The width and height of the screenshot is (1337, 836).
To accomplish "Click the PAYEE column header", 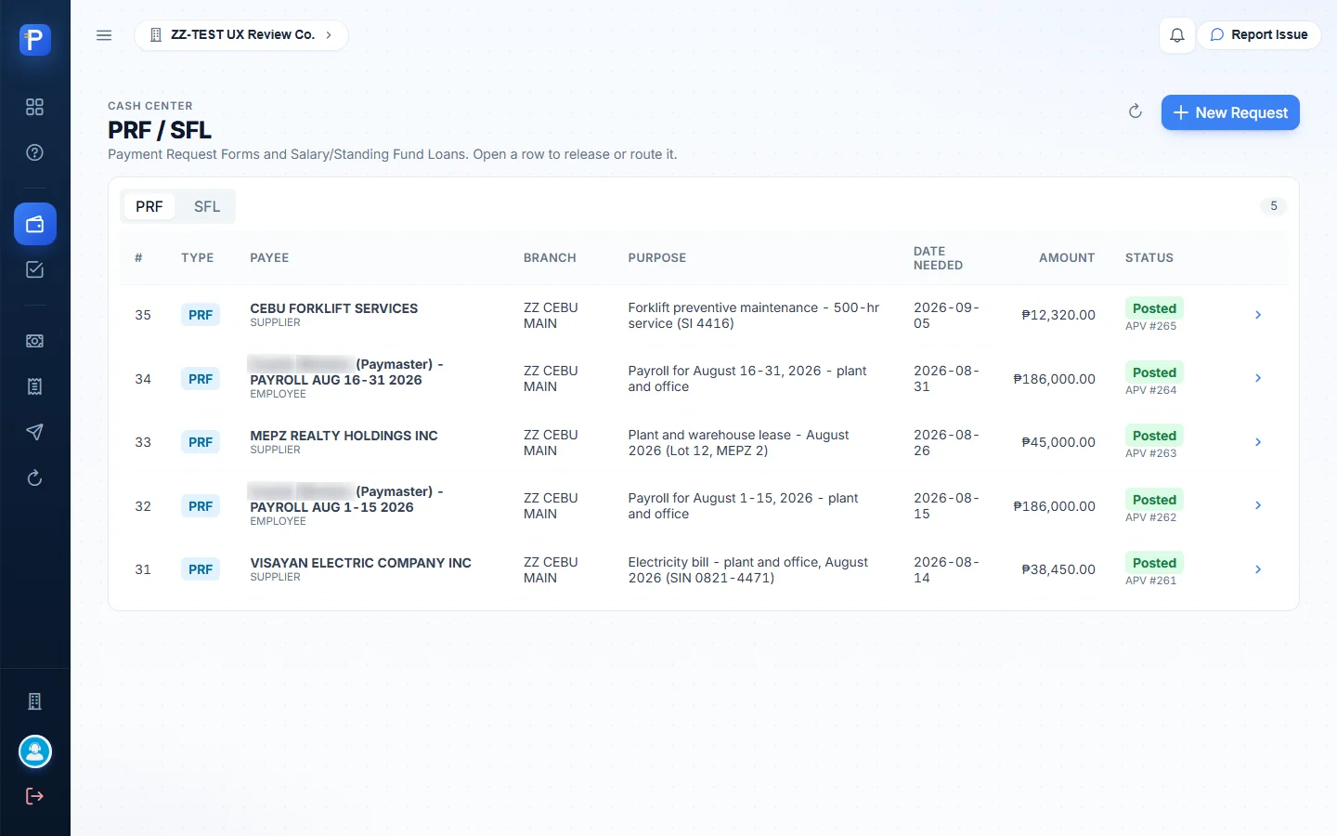I will [269, 258].
